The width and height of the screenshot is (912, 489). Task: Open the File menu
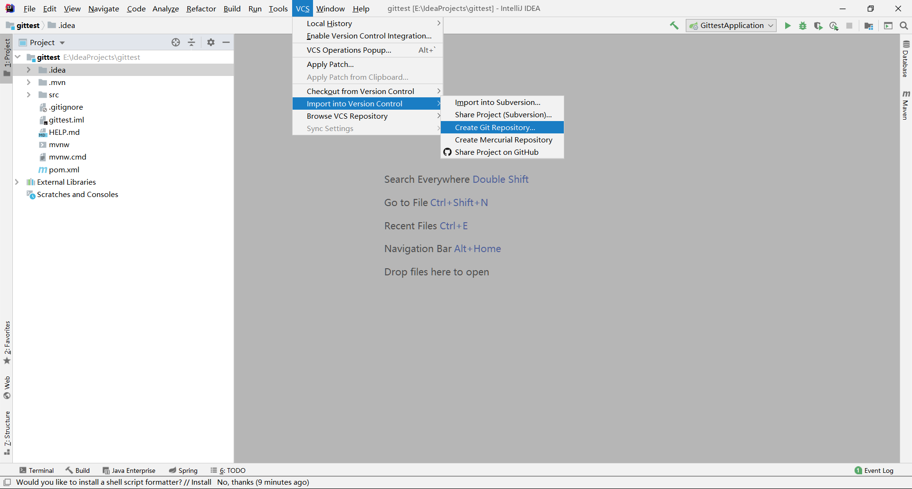coord(29,9)
